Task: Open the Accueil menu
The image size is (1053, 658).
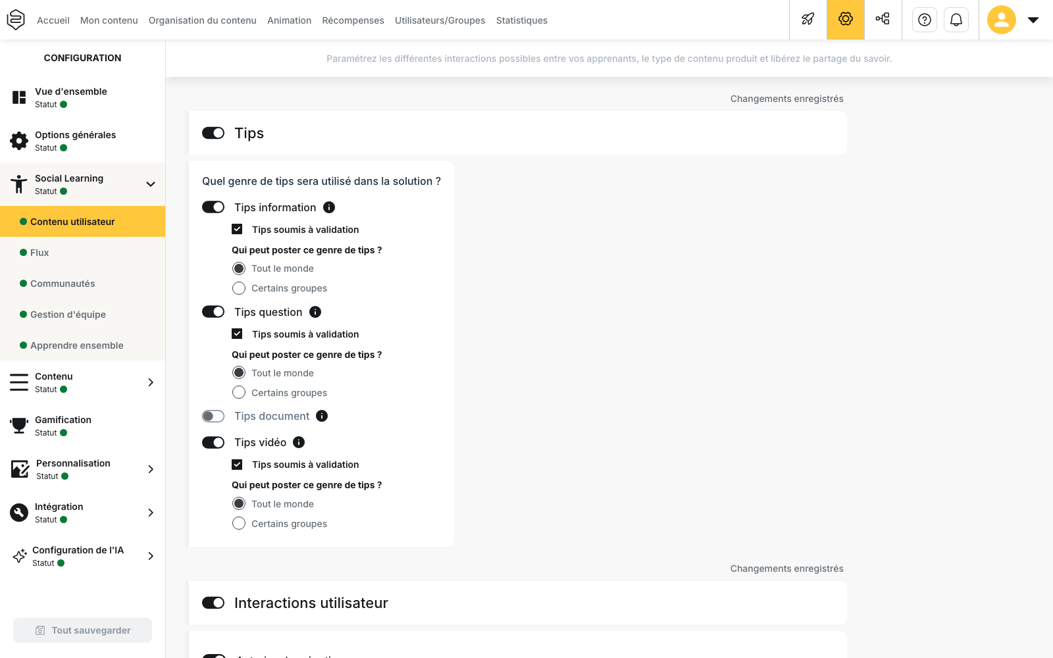Action: 53,20
